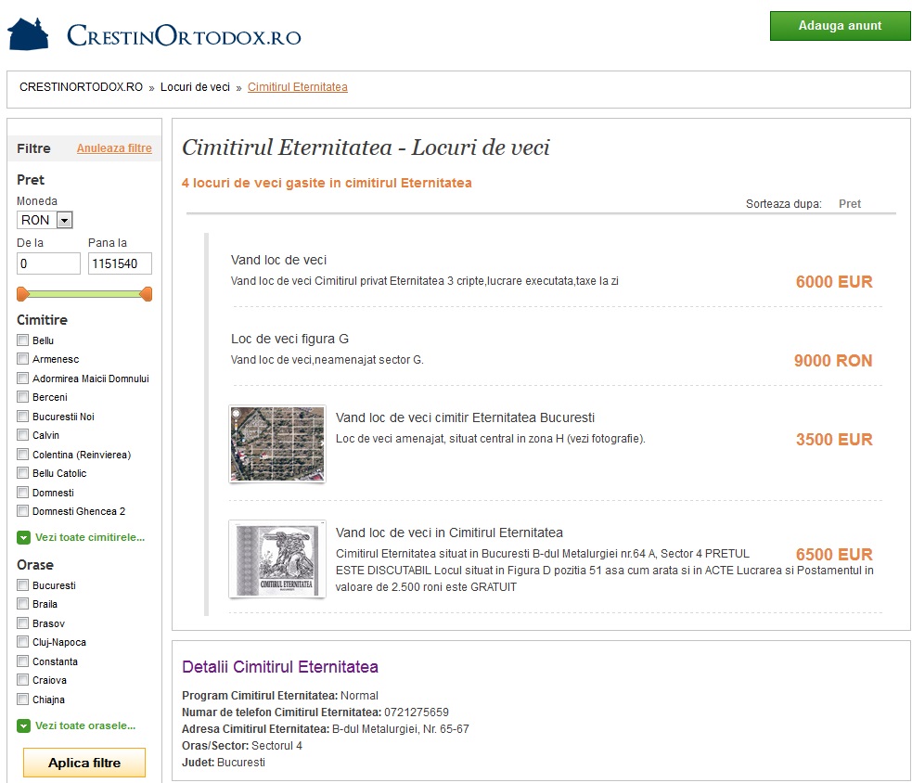This screenshot has width=912, height=783.
Task: Click green arrow icon beside Vezi toate cimitirele
Action: [x=23, y=537]
